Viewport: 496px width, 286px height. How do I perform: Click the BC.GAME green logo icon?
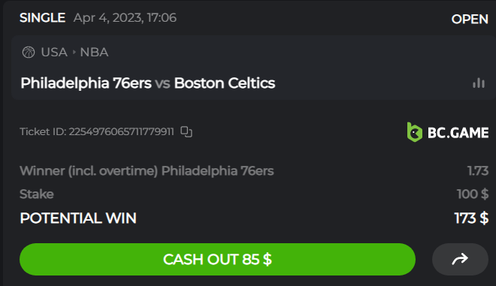coord(414,132)
